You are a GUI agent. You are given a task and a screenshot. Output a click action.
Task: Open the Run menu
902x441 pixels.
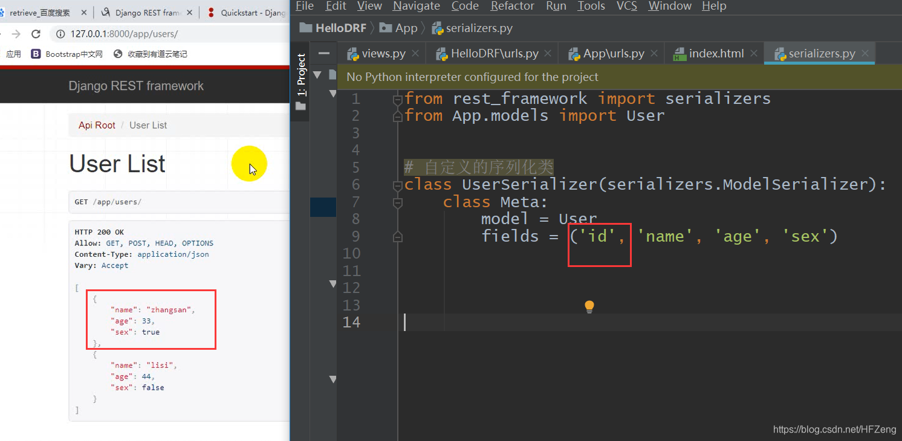tap(556, 6)
